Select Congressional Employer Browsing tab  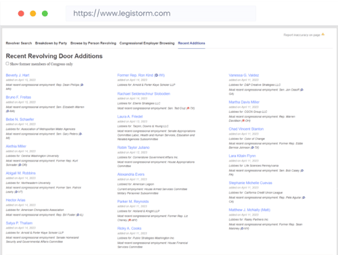[x=147, y=43]
